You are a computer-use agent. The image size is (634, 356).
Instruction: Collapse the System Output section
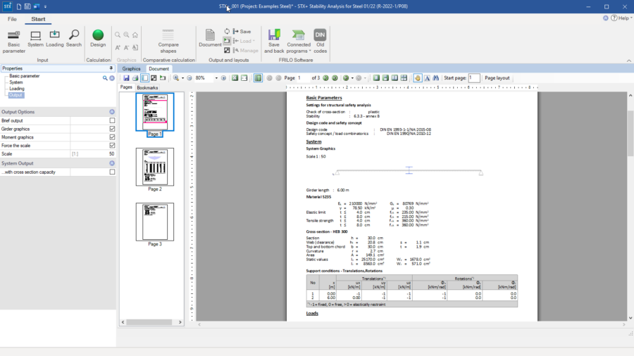(112, 163)
